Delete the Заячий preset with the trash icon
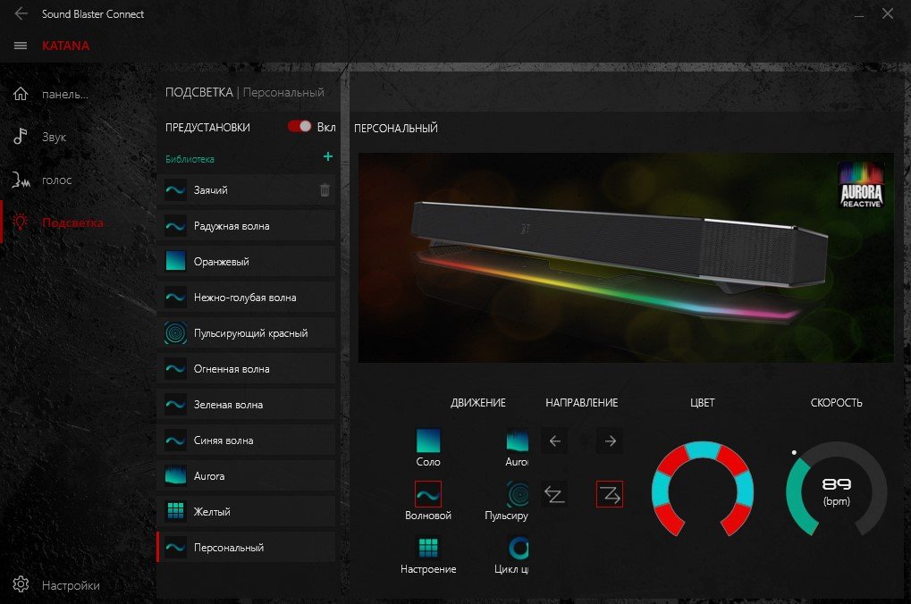This screenshot has width=911, height=604. coord(325,190)
